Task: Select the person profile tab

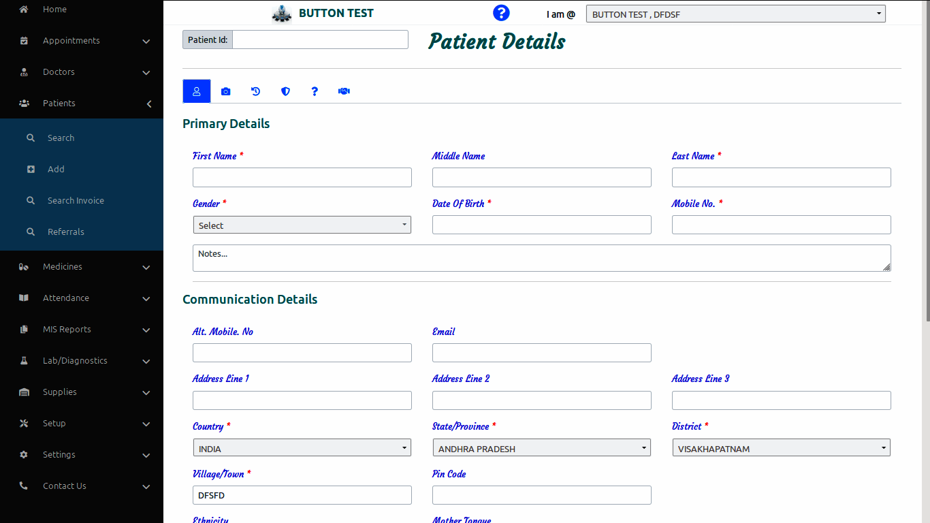Action: (197, 91)
